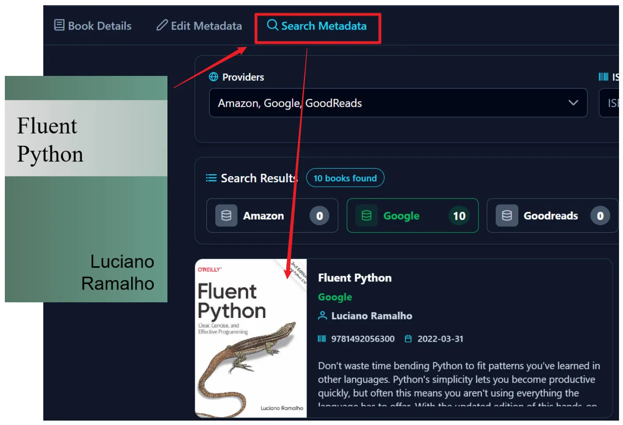The width and height of the screenshot is (623, 425).
Task: Click the author person icon beside Luciano Ramalho
Action: coord(323,316)
